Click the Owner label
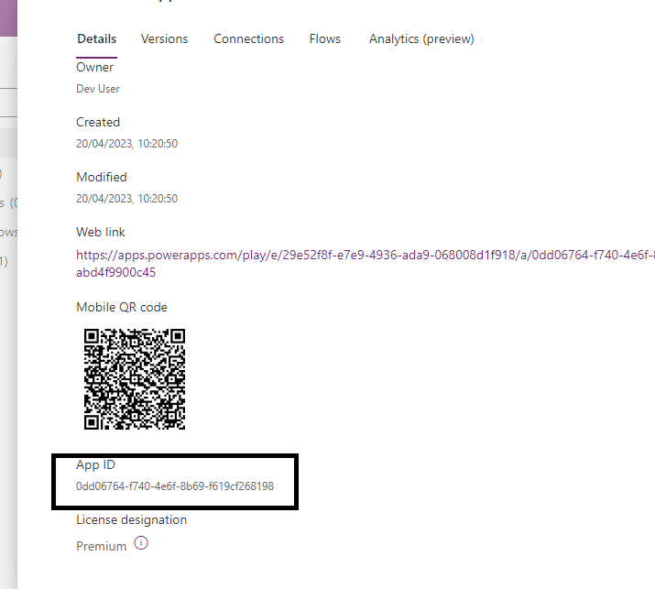 pos(95,67)
